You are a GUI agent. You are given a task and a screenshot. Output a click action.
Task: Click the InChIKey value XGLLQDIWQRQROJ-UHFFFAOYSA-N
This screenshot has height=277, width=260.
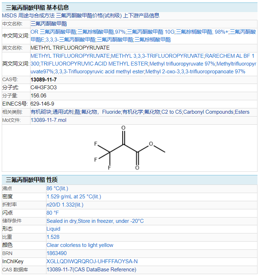point(92,261)
